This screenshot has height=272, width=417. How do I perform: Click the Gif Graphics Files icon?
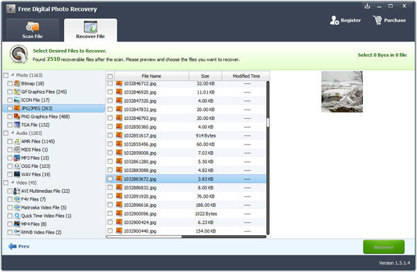(x=17, y=92)
